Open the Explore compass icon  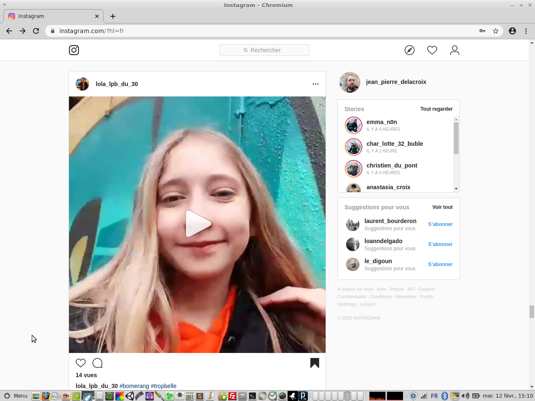pos(410,50)
